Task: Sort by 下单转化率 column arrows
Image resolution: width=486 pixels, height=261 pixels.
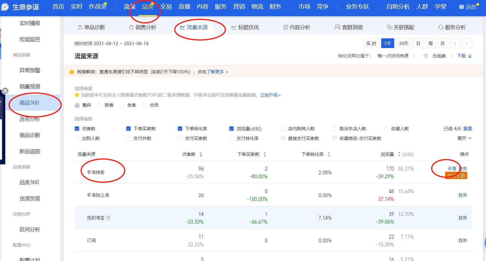Action: point(329,154)
